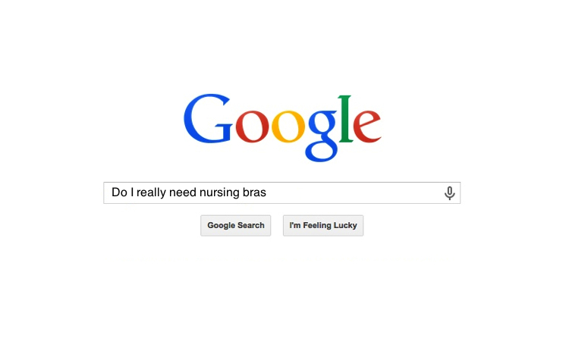Click the word "Lucky" on the Feeling Lucky button
The width and height of the screenshot is (569, 341).
click(345, 225)
